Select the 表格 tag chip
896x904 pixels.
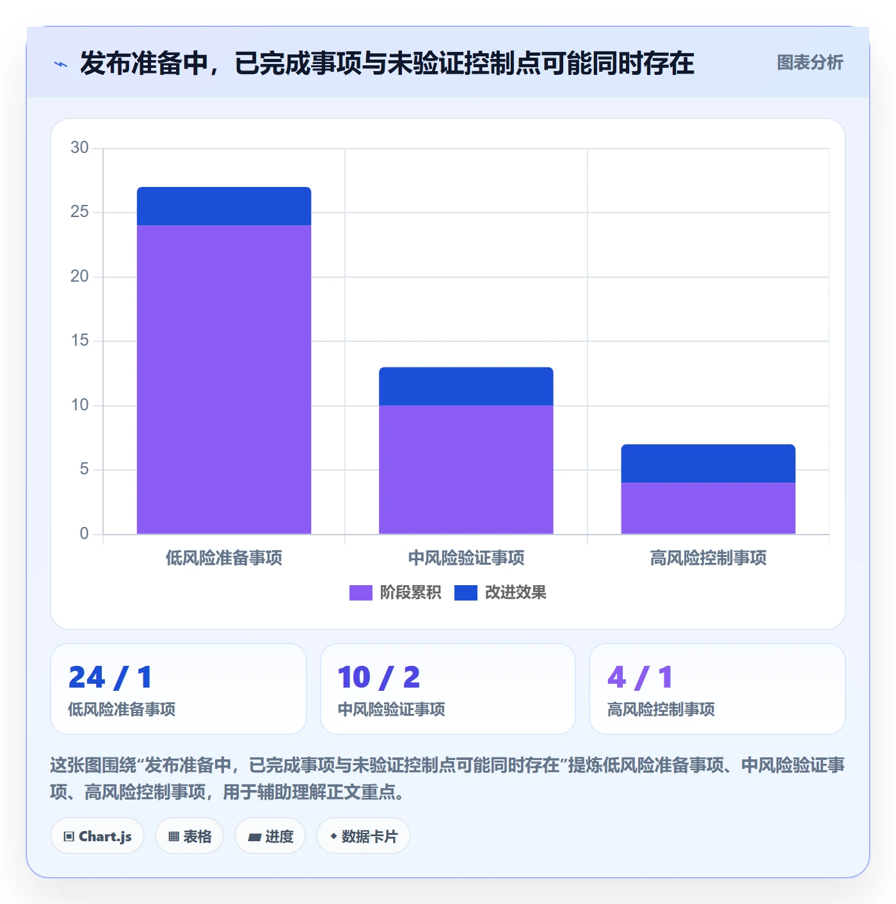[189, 836]
